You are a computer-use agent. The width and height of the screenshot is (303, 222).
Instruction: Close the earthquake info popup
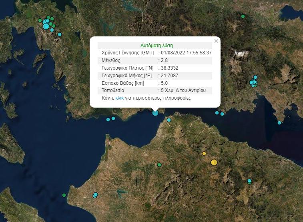point(216,41)
